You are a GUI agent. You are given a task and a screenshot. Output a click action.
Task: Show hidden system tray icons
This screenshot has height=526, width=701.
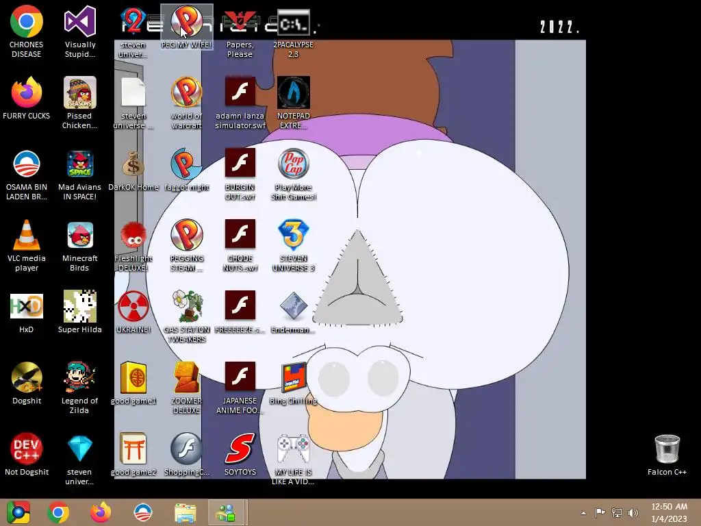[583, 513]
